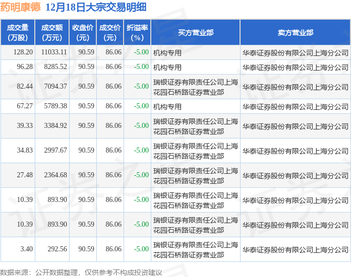
Task: Click the 11033.11 trade amount cell
Action: point(54,52)
